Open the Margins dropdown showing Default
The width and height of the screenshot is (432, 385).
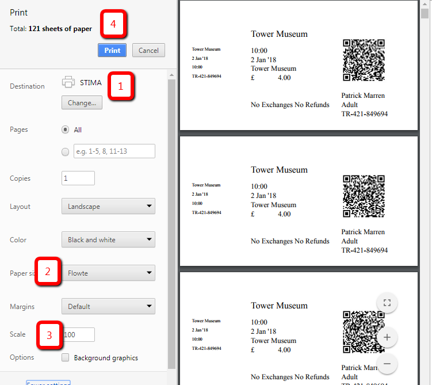(x=108, y=306)
